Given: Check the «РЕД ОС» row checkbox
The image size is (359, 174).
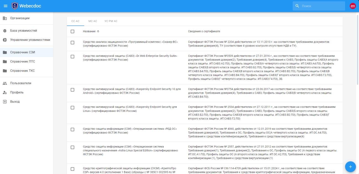Looking at the screenshot, I should pyautogui.click(x=72, y=129).
